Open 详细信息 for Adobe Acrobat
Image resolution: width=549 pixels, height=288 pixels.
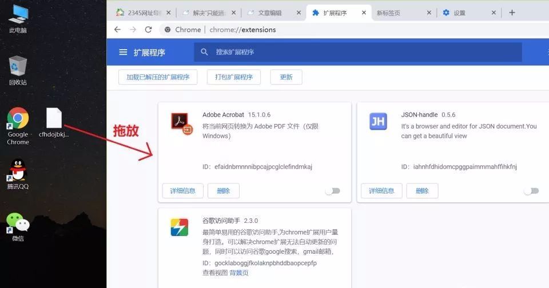(183, 191)
